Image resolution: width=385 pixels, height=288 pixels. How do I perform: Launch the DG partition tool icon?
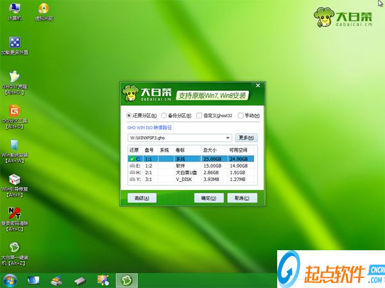15,116
